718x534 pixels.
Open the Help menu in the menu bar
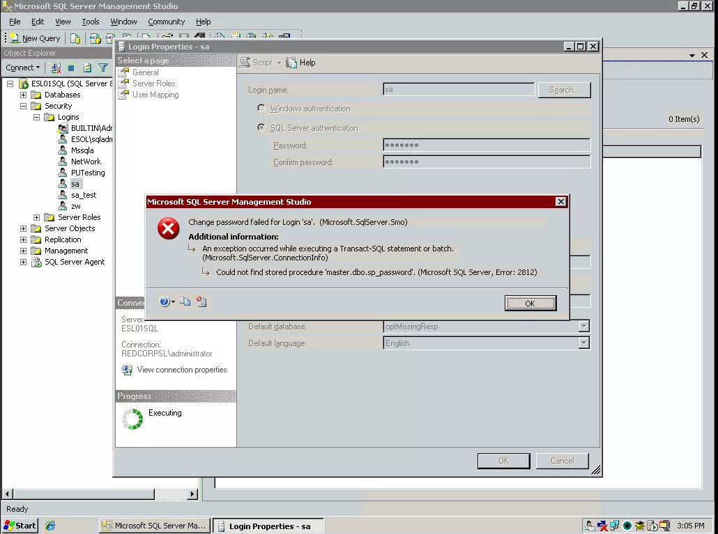[204, 22]
